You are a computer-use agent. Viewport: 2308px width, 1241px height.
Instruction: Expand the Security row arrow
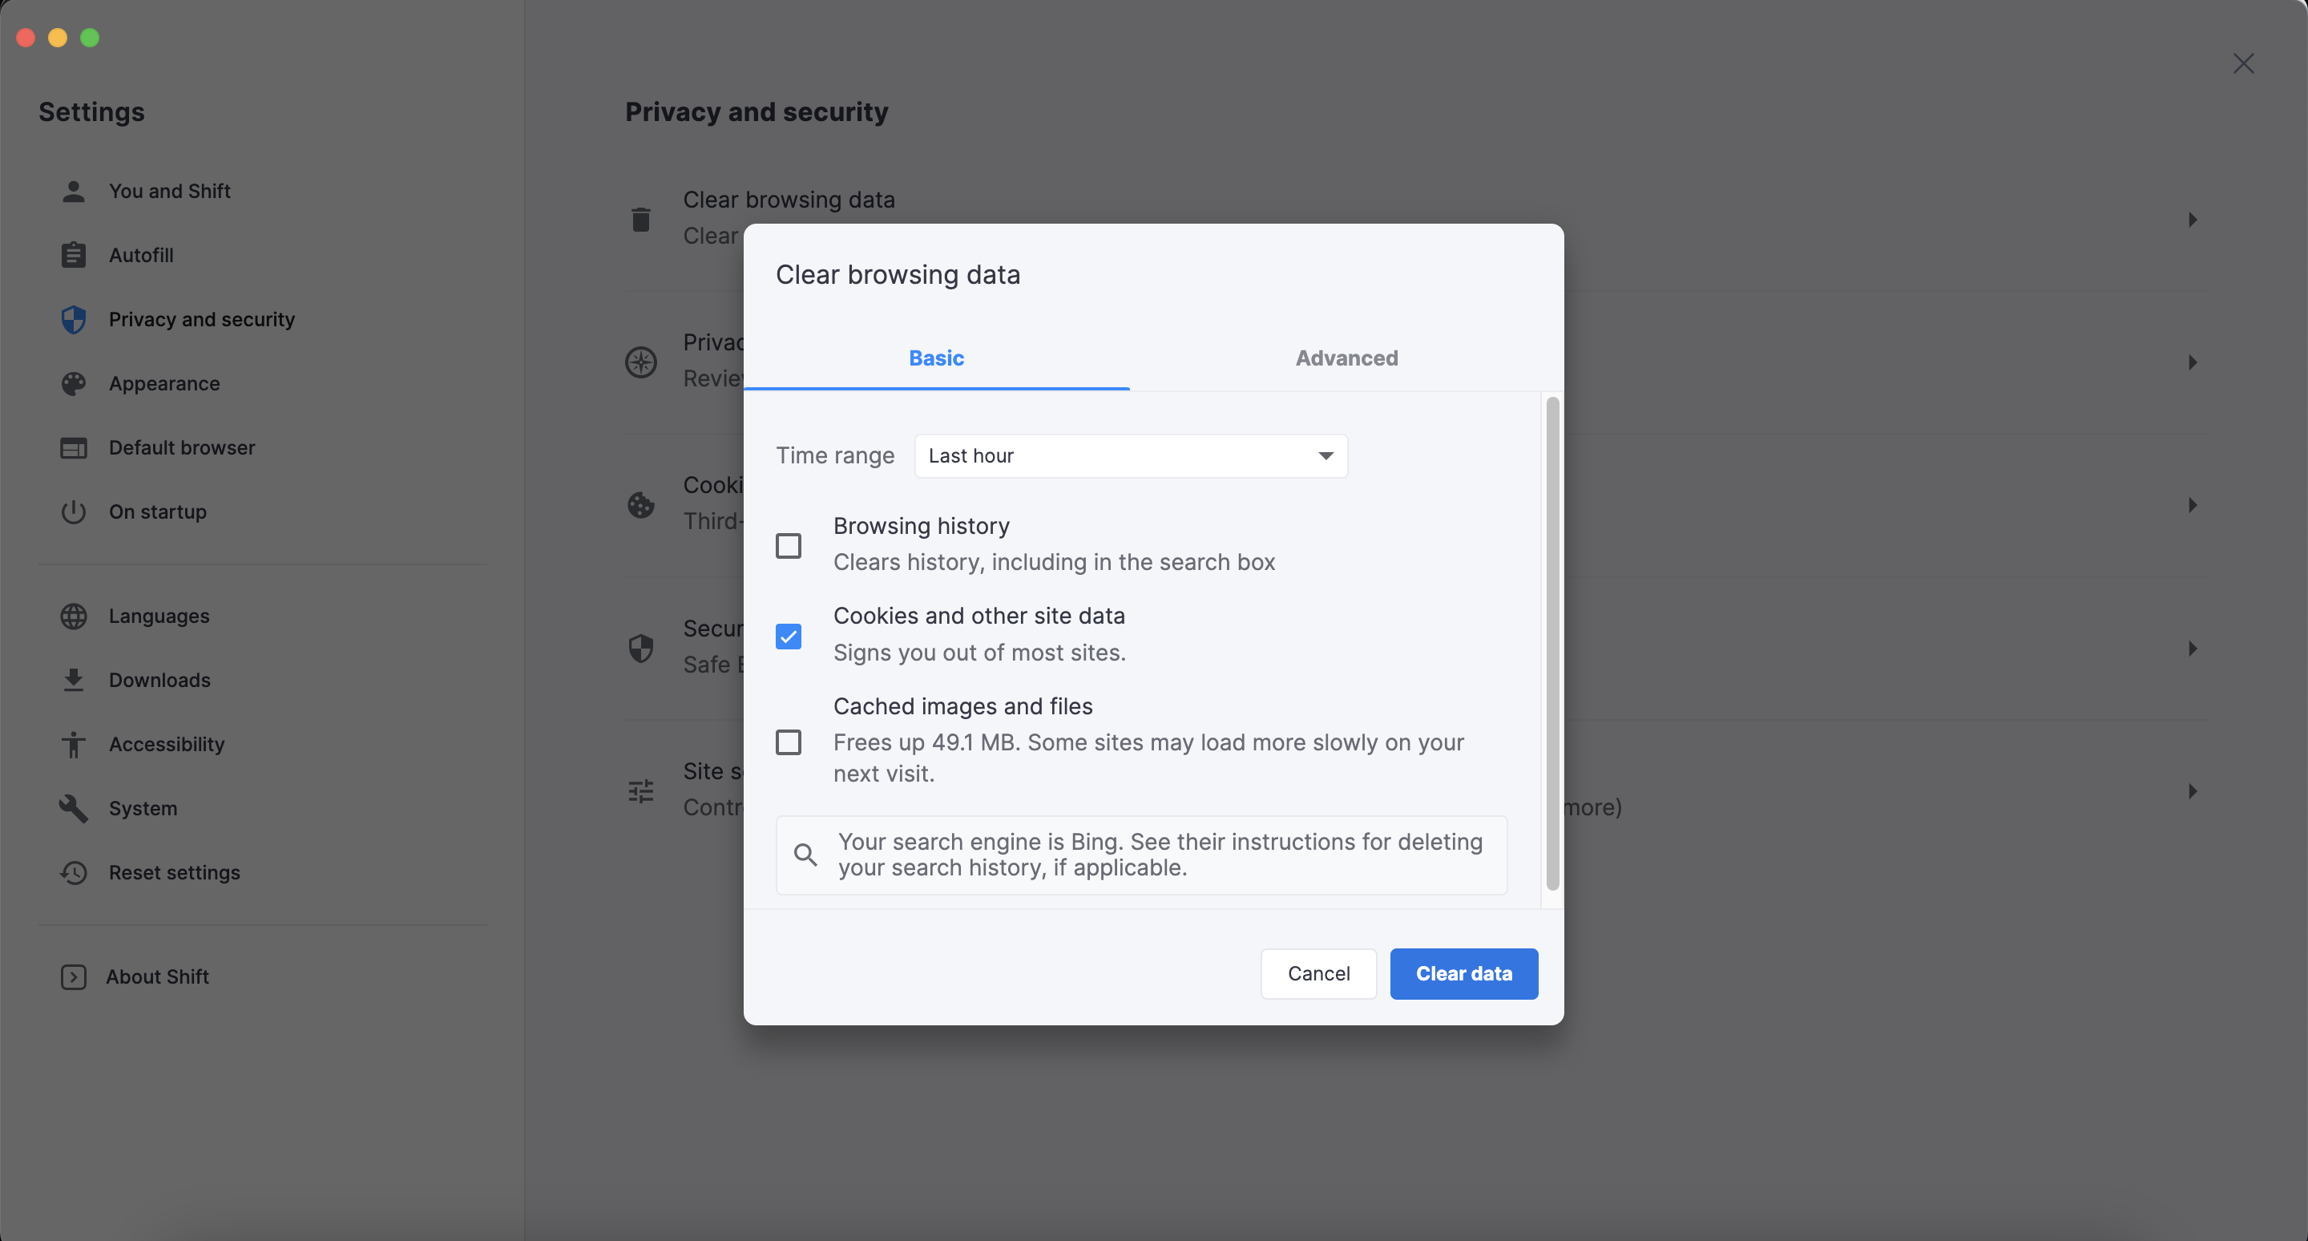pyautogui.click(x=2193, y=648)
